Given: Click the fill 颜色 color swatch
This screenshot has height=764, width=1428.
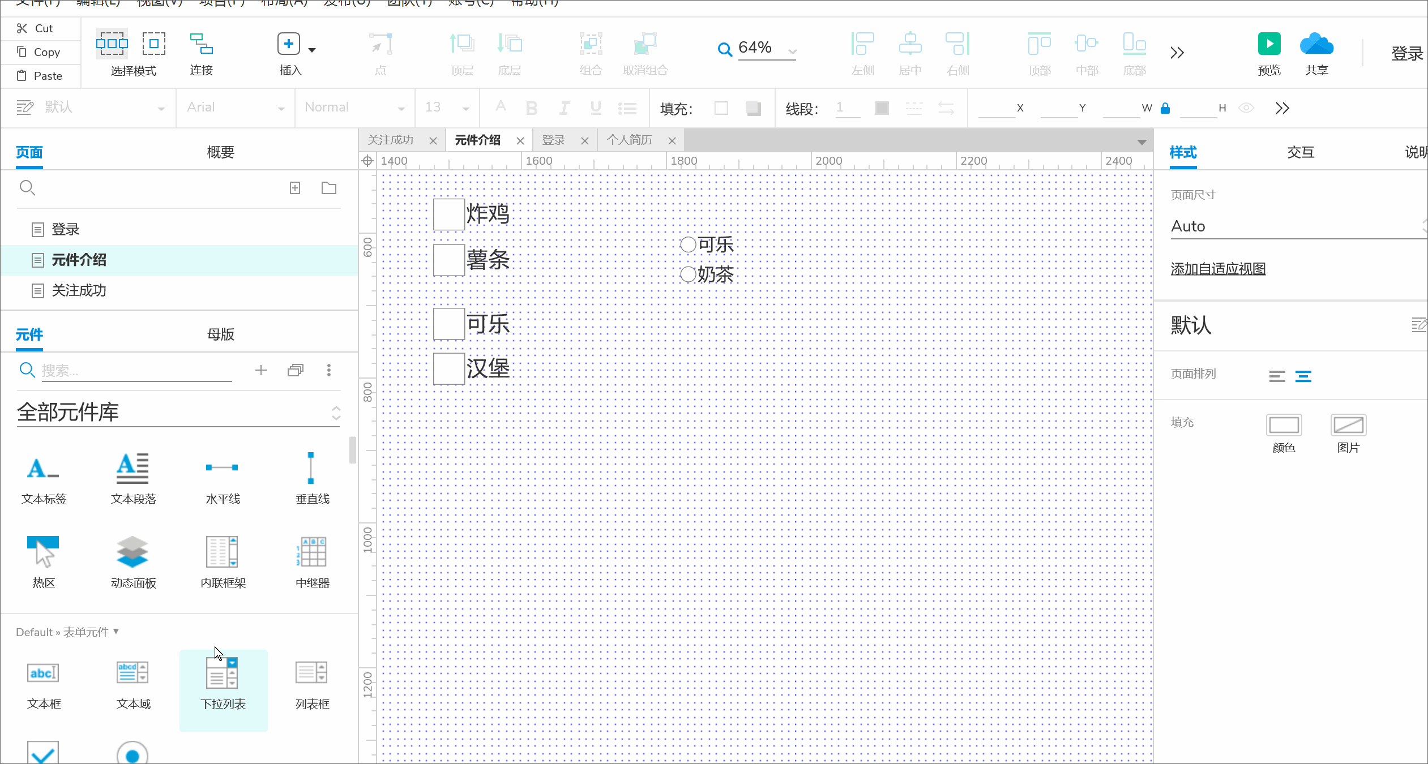Looking at the screenshot, I should pyautogui.click(x=1284, y=425).
